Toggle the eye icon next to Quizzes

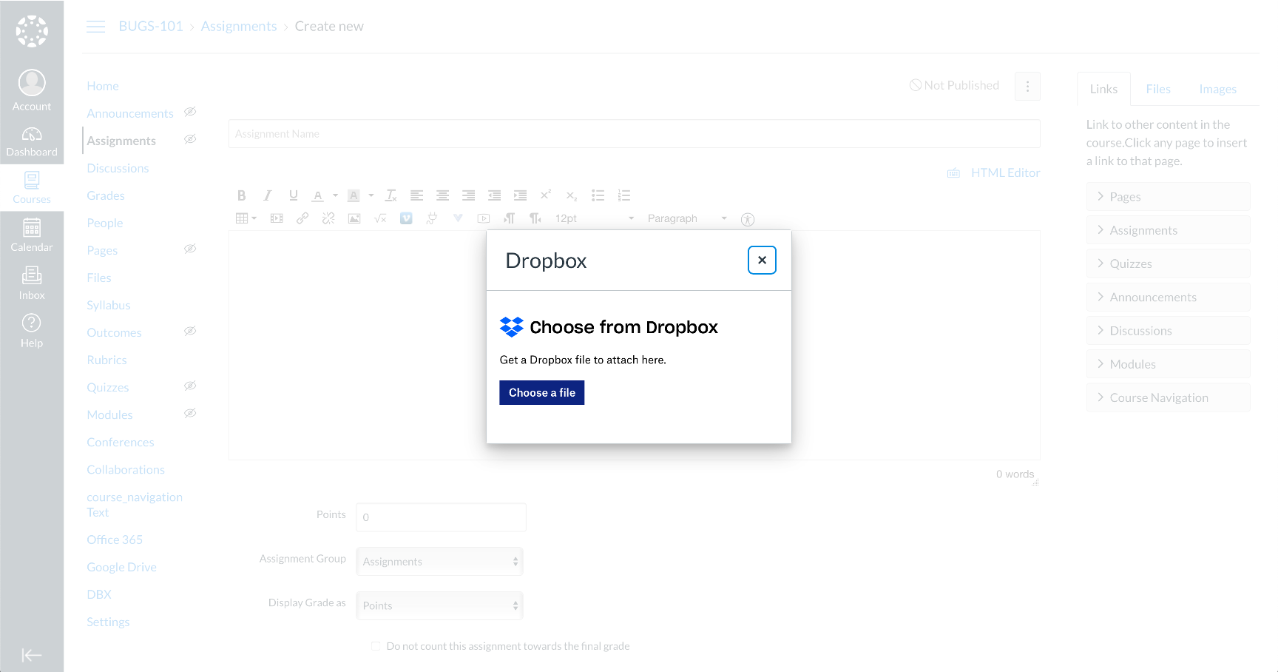pyautogui.click(x=190, y=386)
